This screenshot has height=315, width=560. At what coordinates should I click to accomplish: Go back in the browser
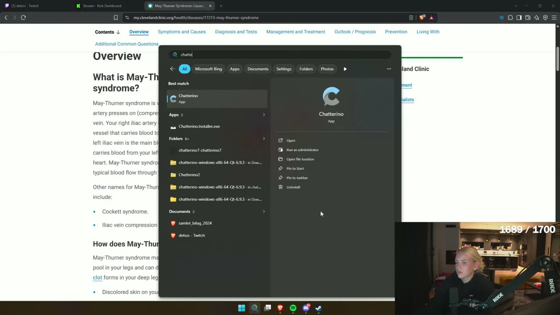tap(6, 17)
